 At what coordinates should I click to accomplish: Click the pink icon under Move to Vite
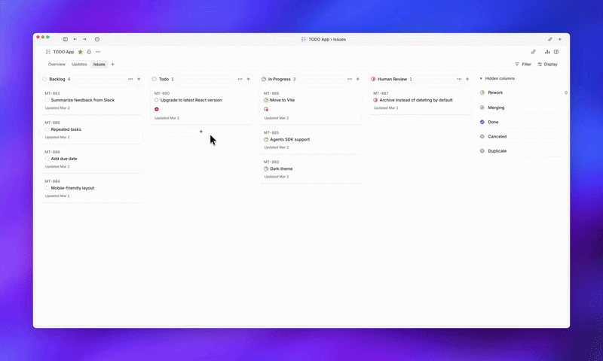pos(266,109)
